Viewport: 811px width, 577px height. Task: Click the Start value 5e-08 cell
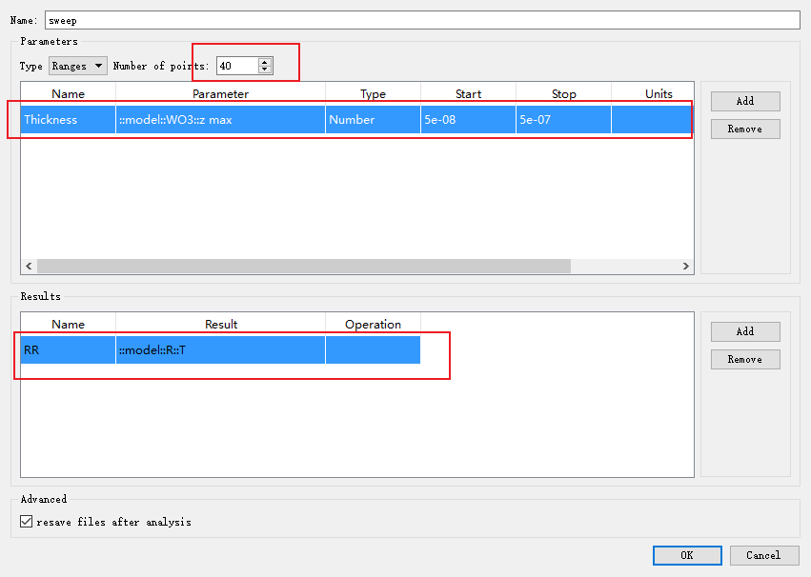point(468,120)
